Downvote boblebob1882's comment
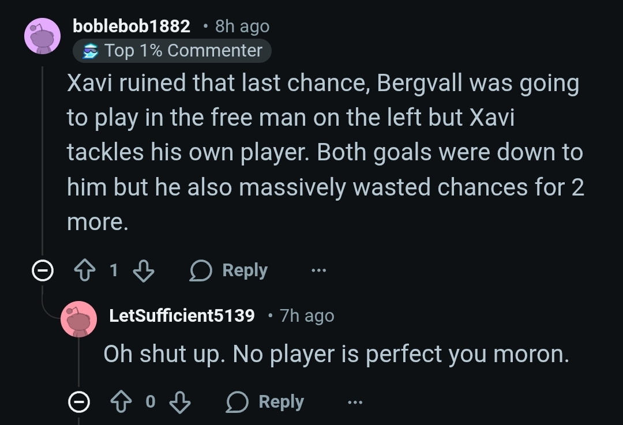Viewport: 623px width, 425px height. (x=144, y=270)
